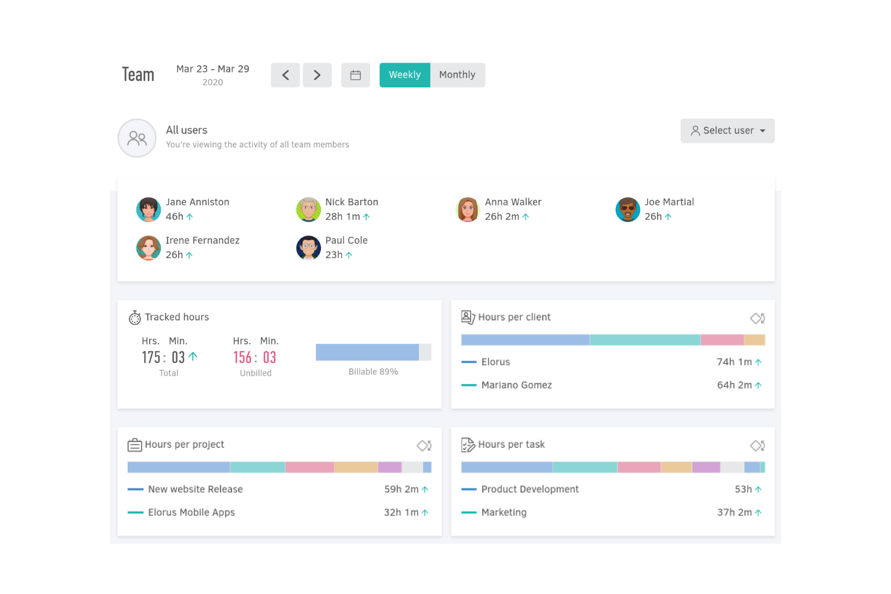Click the 74h 1m Elorus hours value
This screenshot has height=594, width=891.
tap(734, 362)
